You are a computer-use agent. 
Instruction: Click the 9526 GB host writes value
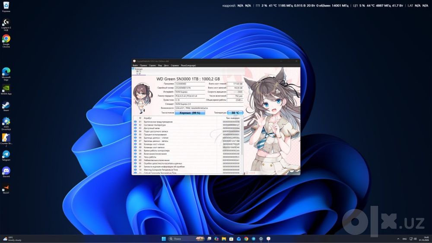point(235,88)
